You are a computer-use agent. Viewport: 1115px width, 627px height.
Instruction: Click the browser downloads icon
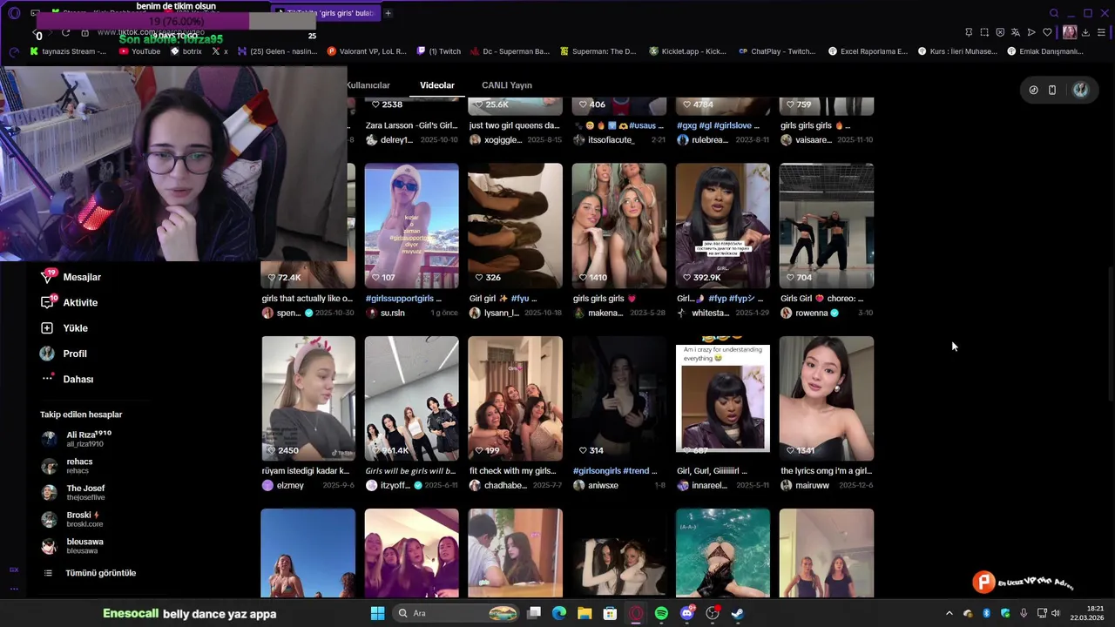pyautogui.click(x=1085, y=32)
